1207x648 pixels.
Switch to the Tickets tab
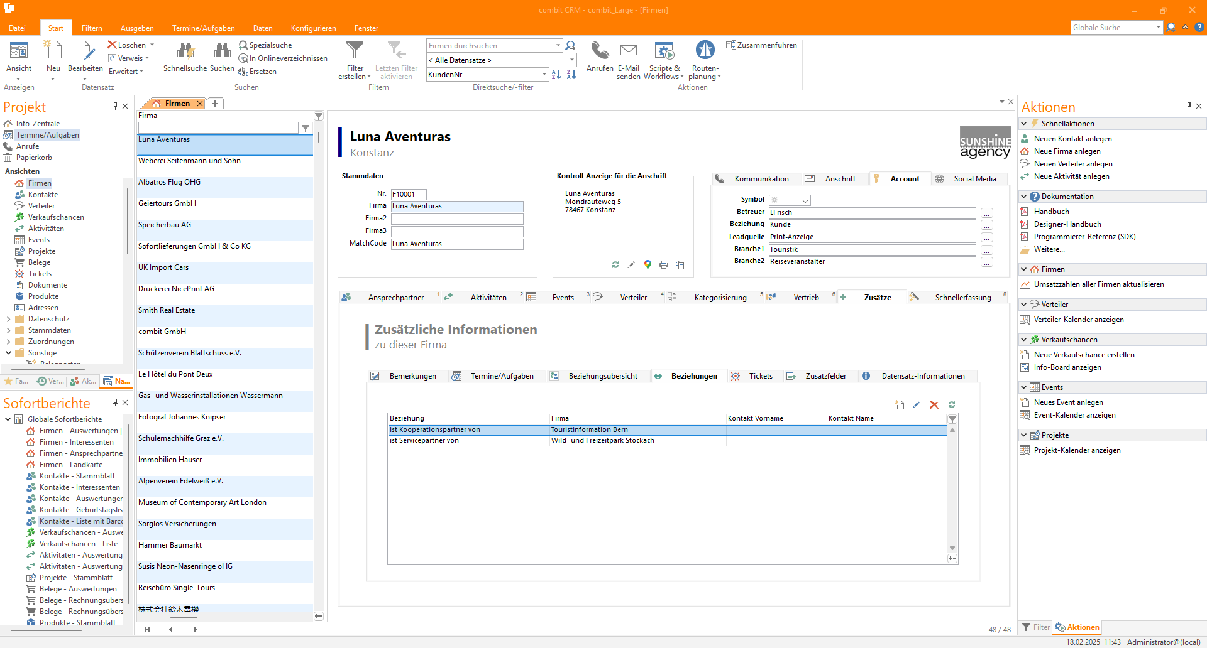pyautogui.click(x=760, y=376)
